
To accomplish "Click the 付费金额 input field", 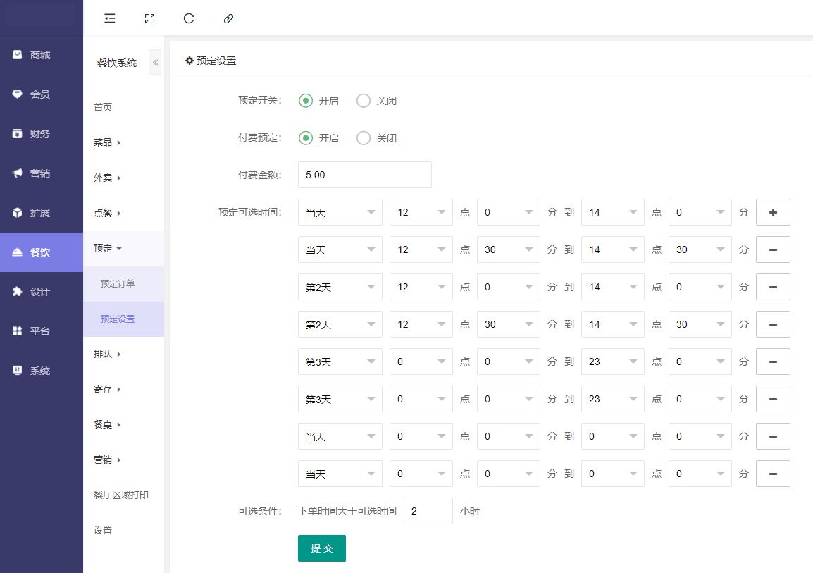I will coord(364,175).
